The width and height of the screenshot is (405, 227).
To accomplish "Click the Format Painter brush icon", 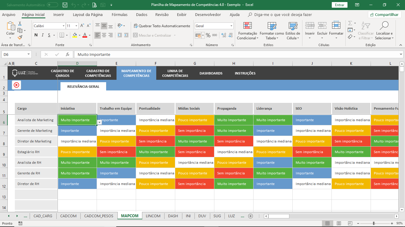I will tap(20, 38).
